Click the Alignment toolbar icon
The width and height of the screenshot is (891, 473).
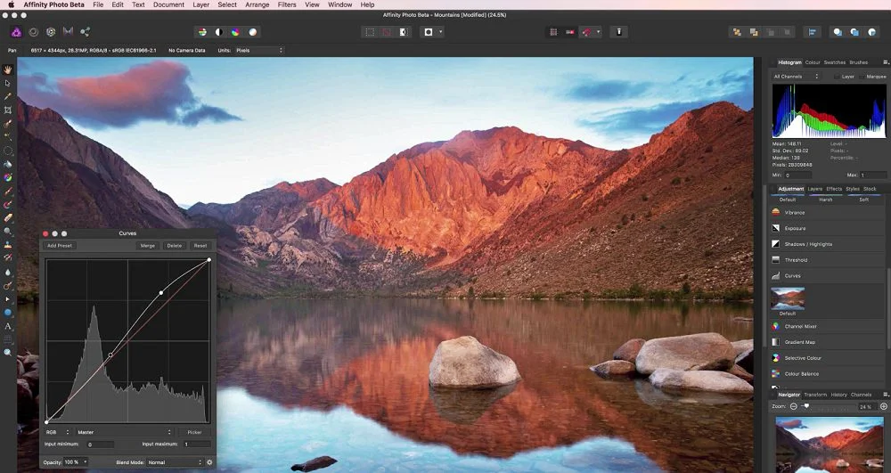(812, 32)
